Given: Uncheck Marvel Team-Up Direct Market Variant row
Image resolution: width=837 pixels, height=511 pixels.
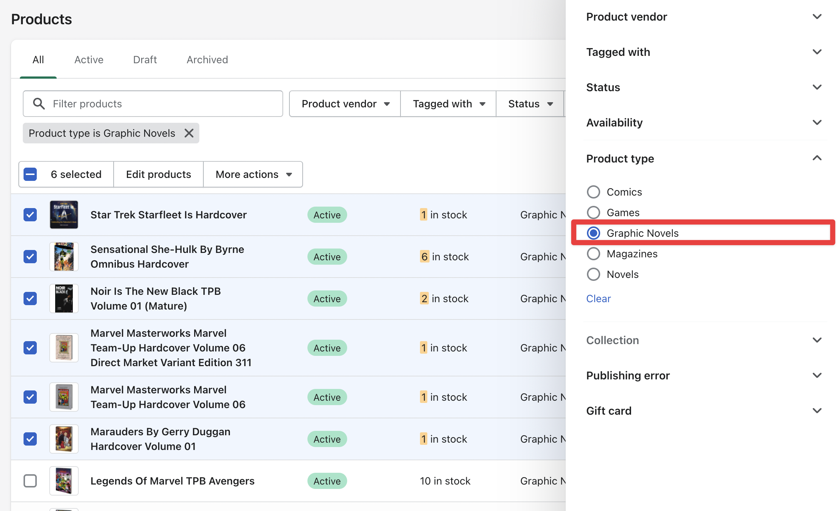Looking at the screenshot, I should pos(30,348).
